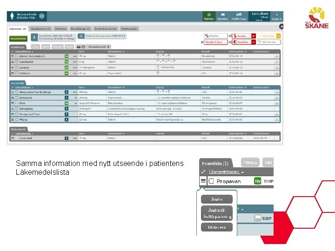Click the blue A allergy icon

81,36
